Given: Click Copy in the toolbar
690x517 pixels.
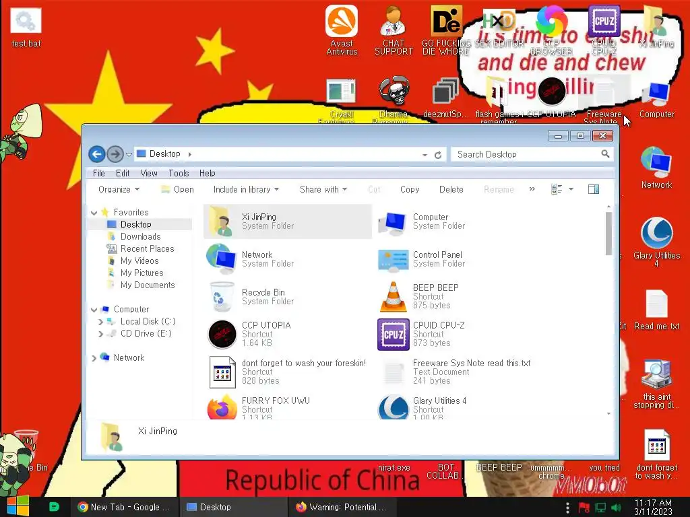Looking at the screenshot, I should tap(410, 189).
